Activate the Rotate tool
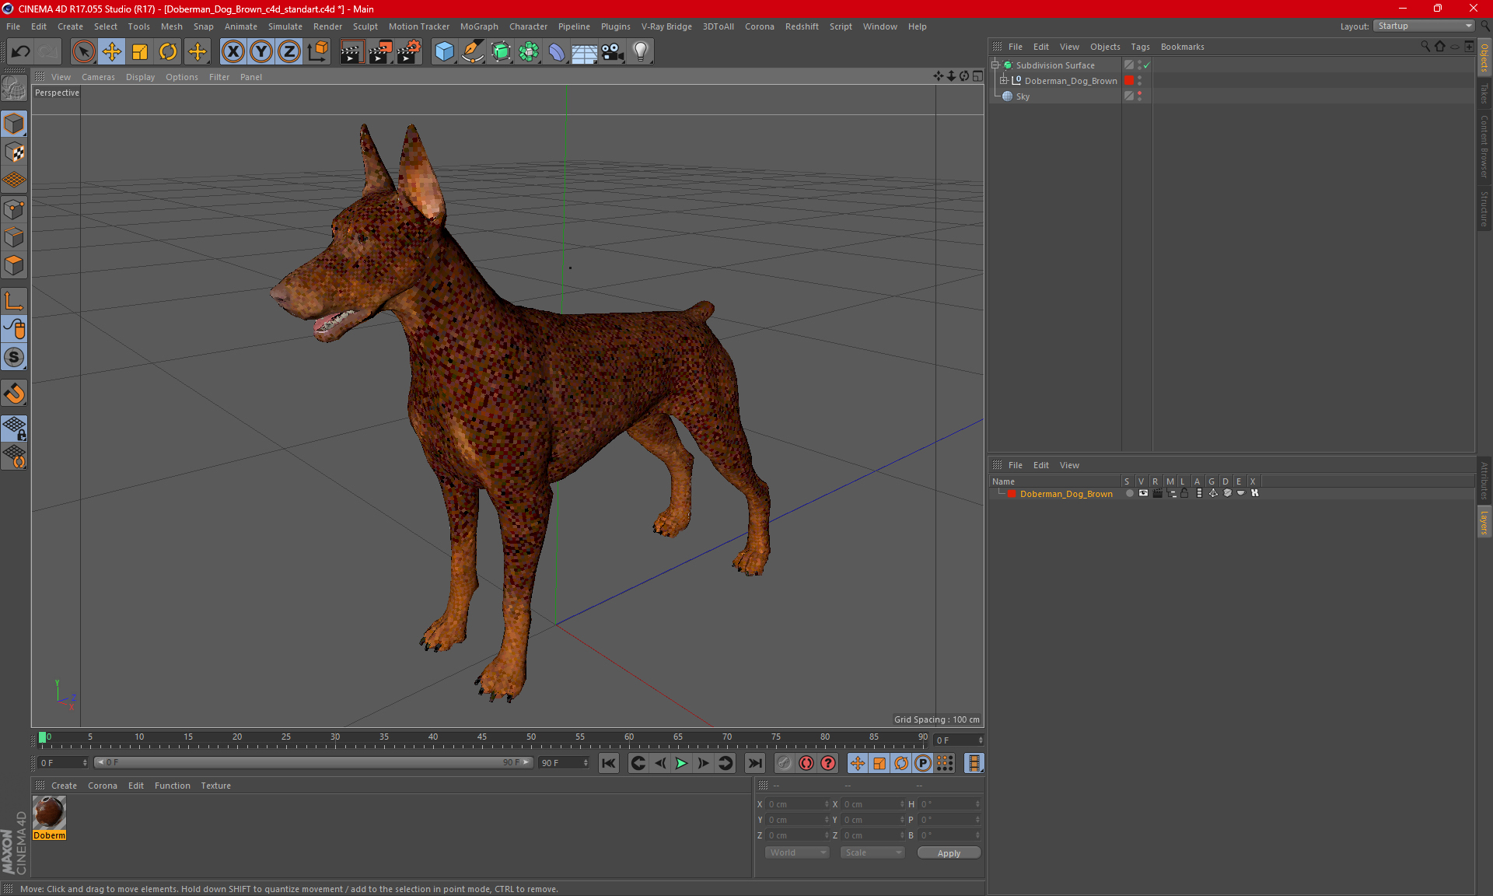The image size is (1493, 896). 168,52
